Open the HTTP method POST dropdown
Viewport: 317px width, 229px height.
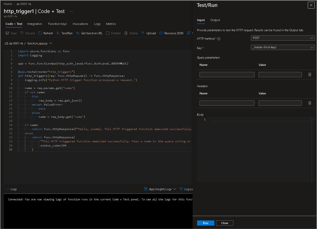[283, 38]
